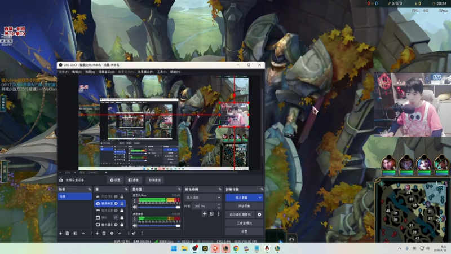Select the 场景 item in scenes list
Viewport: 451px width, 254px height.
[75, 196]
